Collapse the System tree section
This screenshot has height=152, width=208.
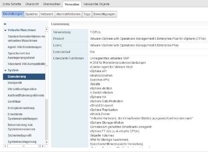pos(5,70)
